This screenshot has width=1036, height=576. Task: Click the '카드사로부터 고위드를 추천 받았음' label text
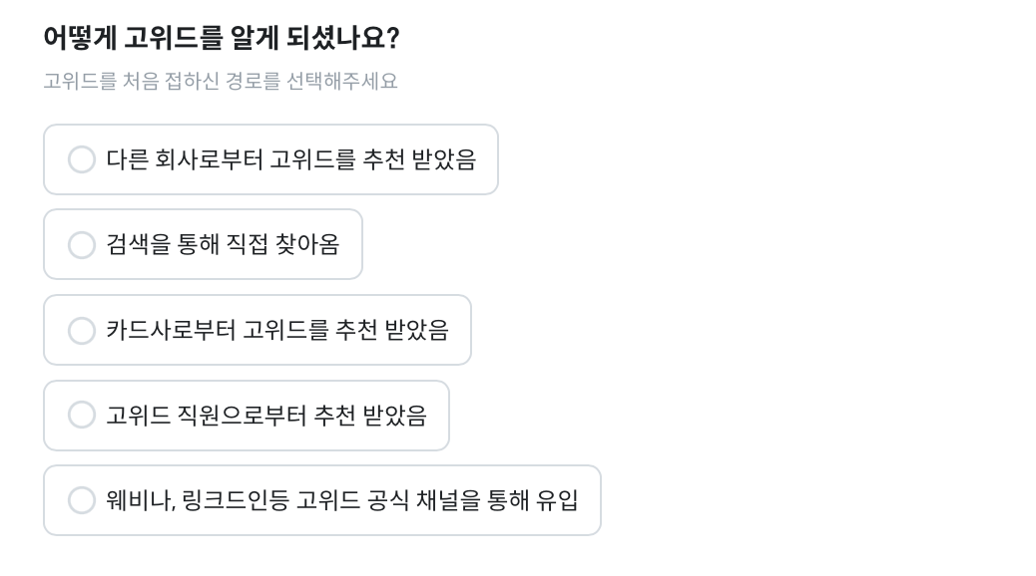click(277, 331)
